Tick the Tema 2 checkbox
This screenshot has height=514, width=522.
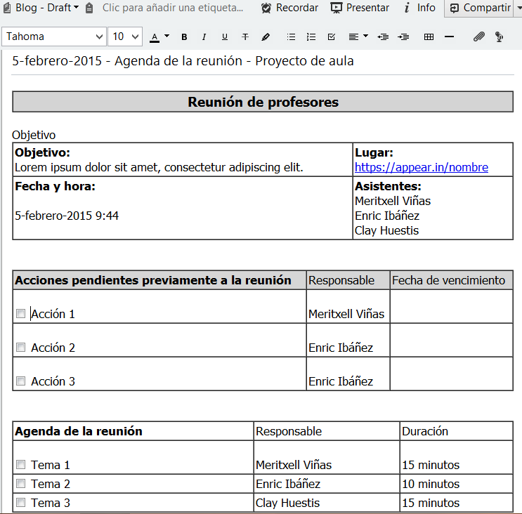(x=21, y=484)
